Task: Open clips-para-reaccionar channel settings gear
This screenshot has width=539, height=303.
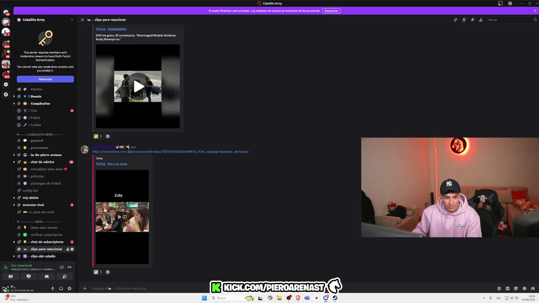Action: [72, 249]
